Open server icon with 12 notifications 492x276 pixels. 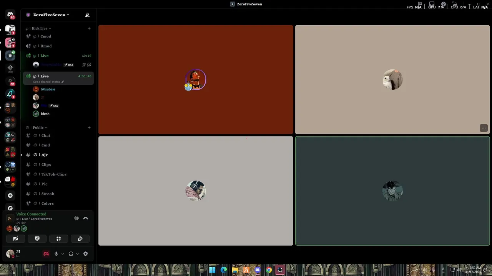click(10, 81)
